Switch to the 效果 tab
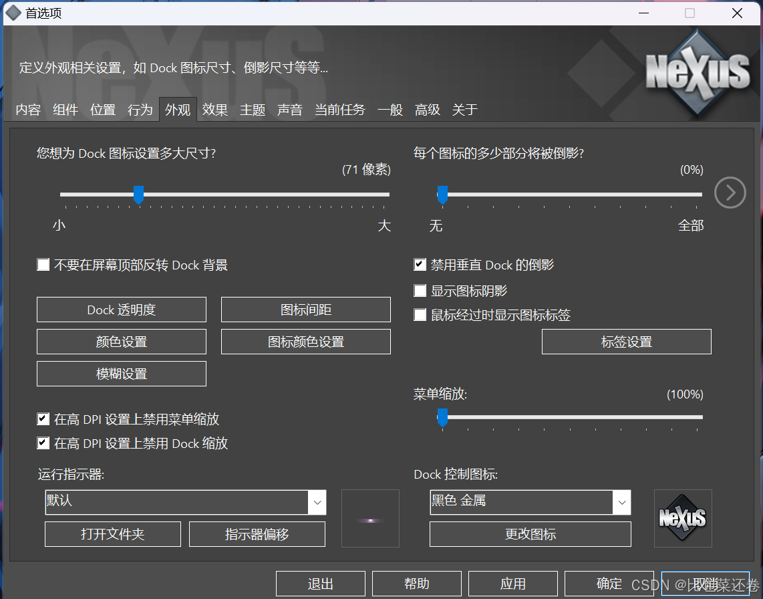Viewport: 763px width, 599px height. tap(215, 110)
